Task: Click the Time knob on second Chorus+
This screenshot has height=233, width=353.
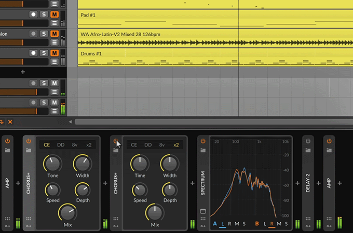Action: pyautogui.click(x=140, y=164)
